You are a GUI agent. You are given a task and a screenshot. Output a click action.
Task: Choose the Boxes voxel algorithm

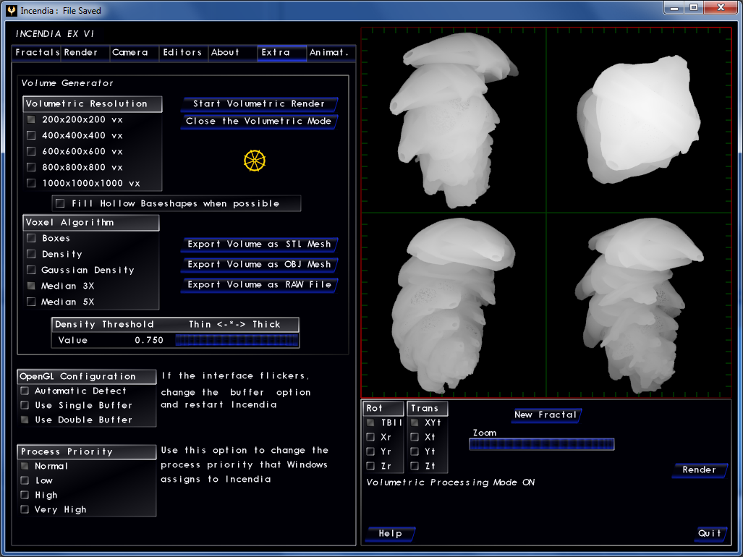tap(31, 238)
